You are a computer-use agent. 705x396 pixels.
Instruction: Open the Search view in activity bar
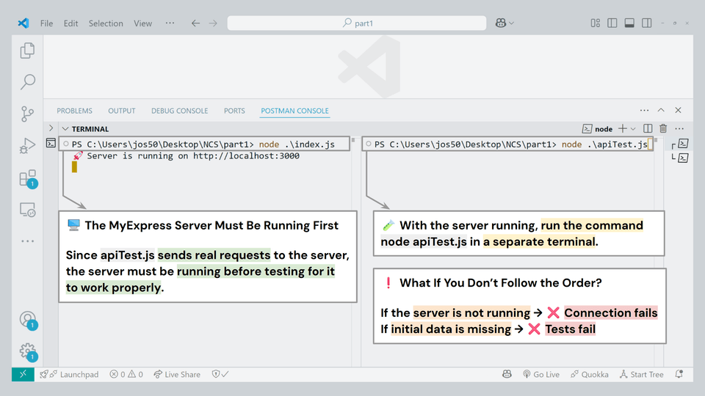pos(27,81)
